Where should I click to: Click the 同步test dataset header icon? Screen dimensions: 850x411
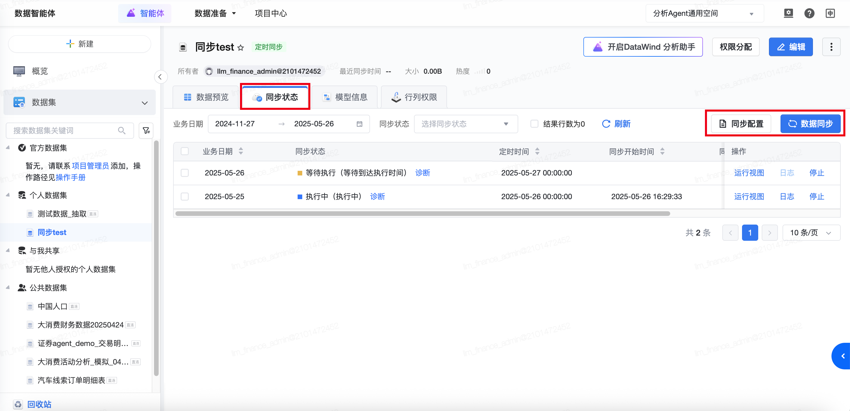pyautogui.click(x=183, y=47)
